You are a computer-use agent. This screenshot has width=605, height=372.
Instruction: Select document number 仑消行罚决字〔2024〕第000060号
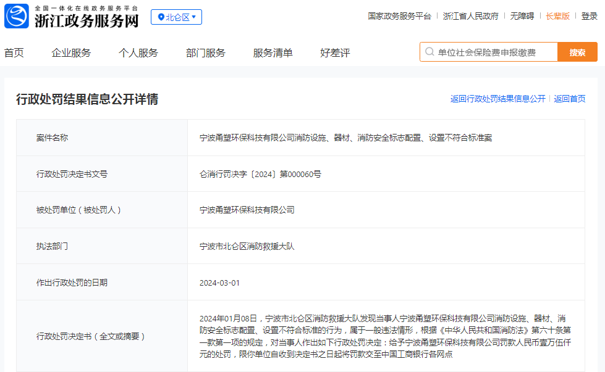(x=260, y=174)
